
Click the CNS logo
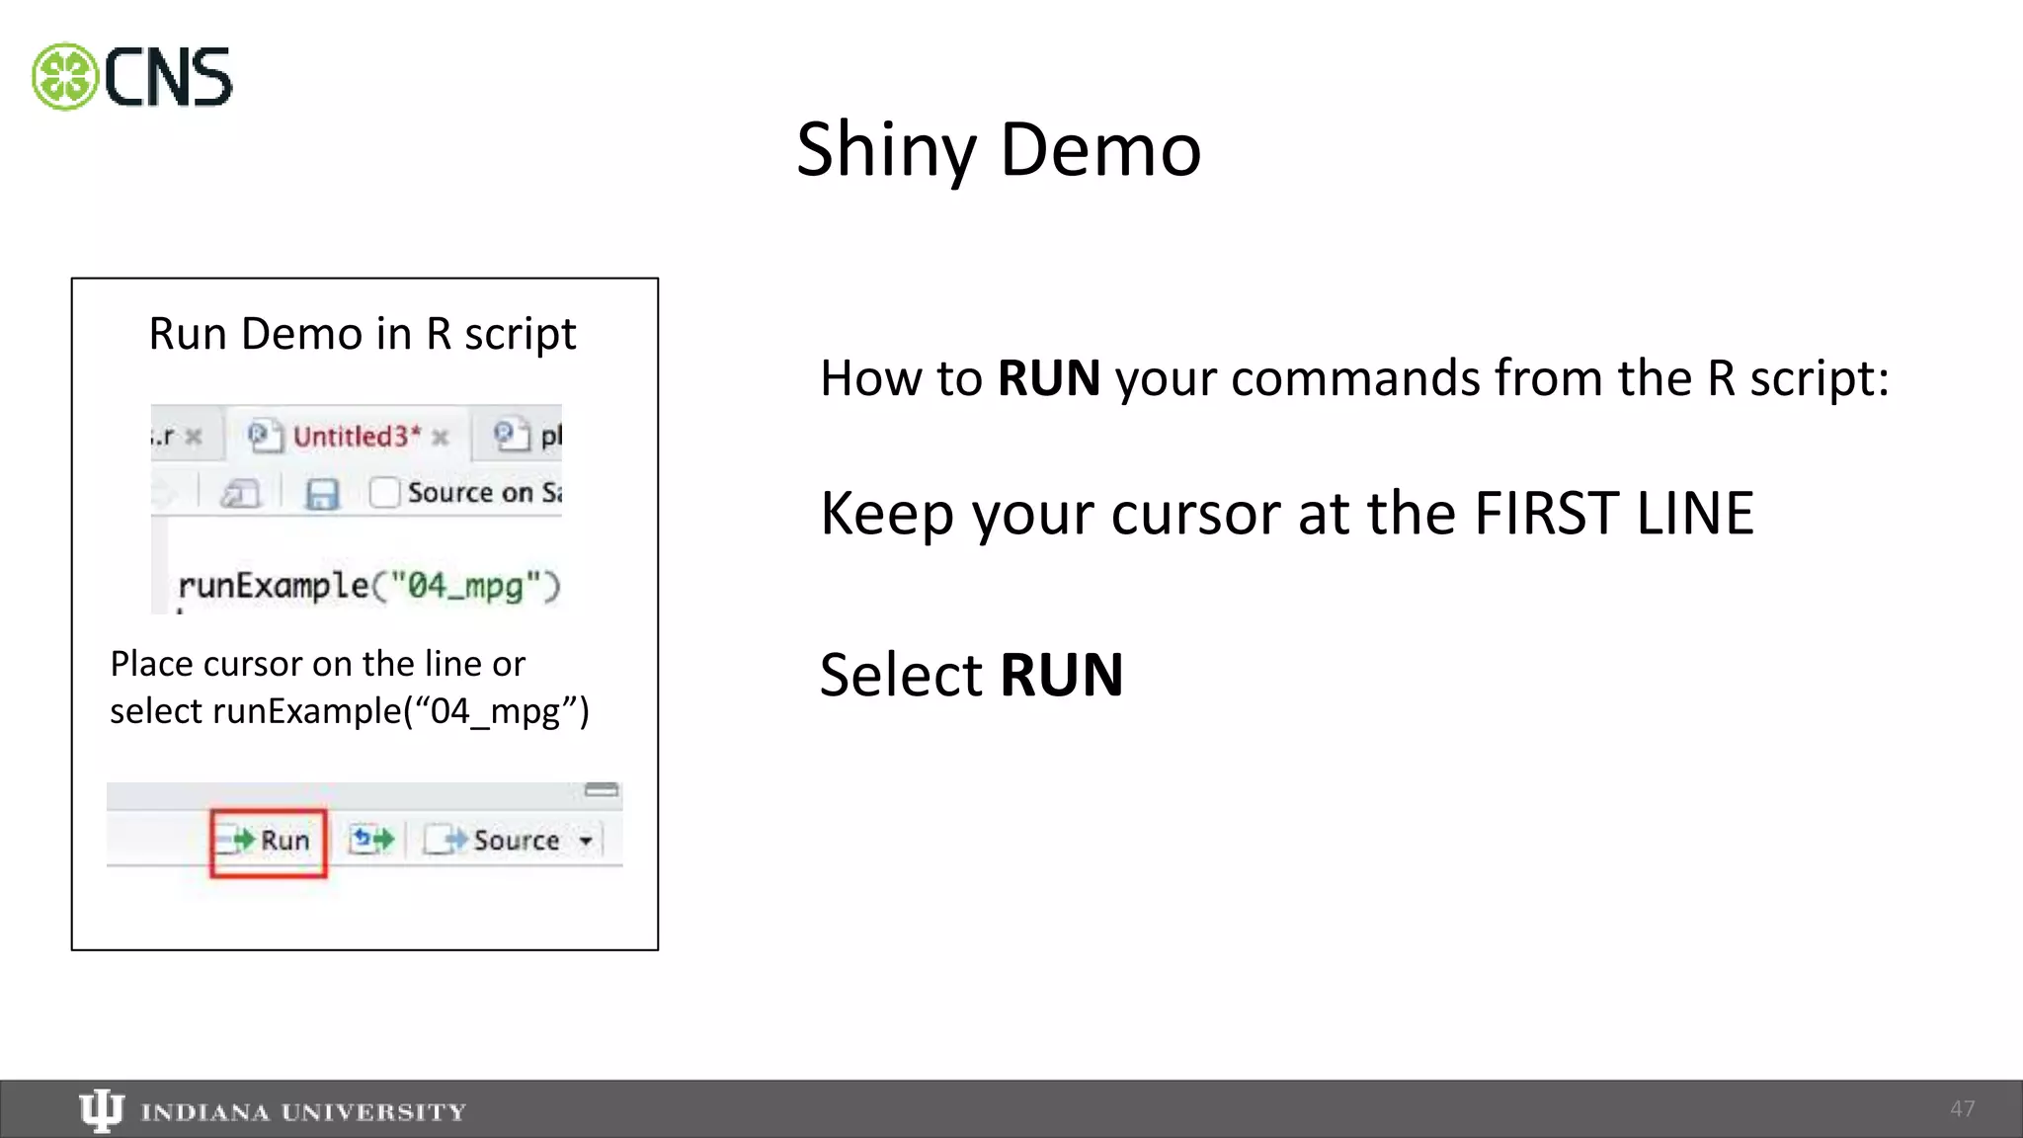(132, 77)
